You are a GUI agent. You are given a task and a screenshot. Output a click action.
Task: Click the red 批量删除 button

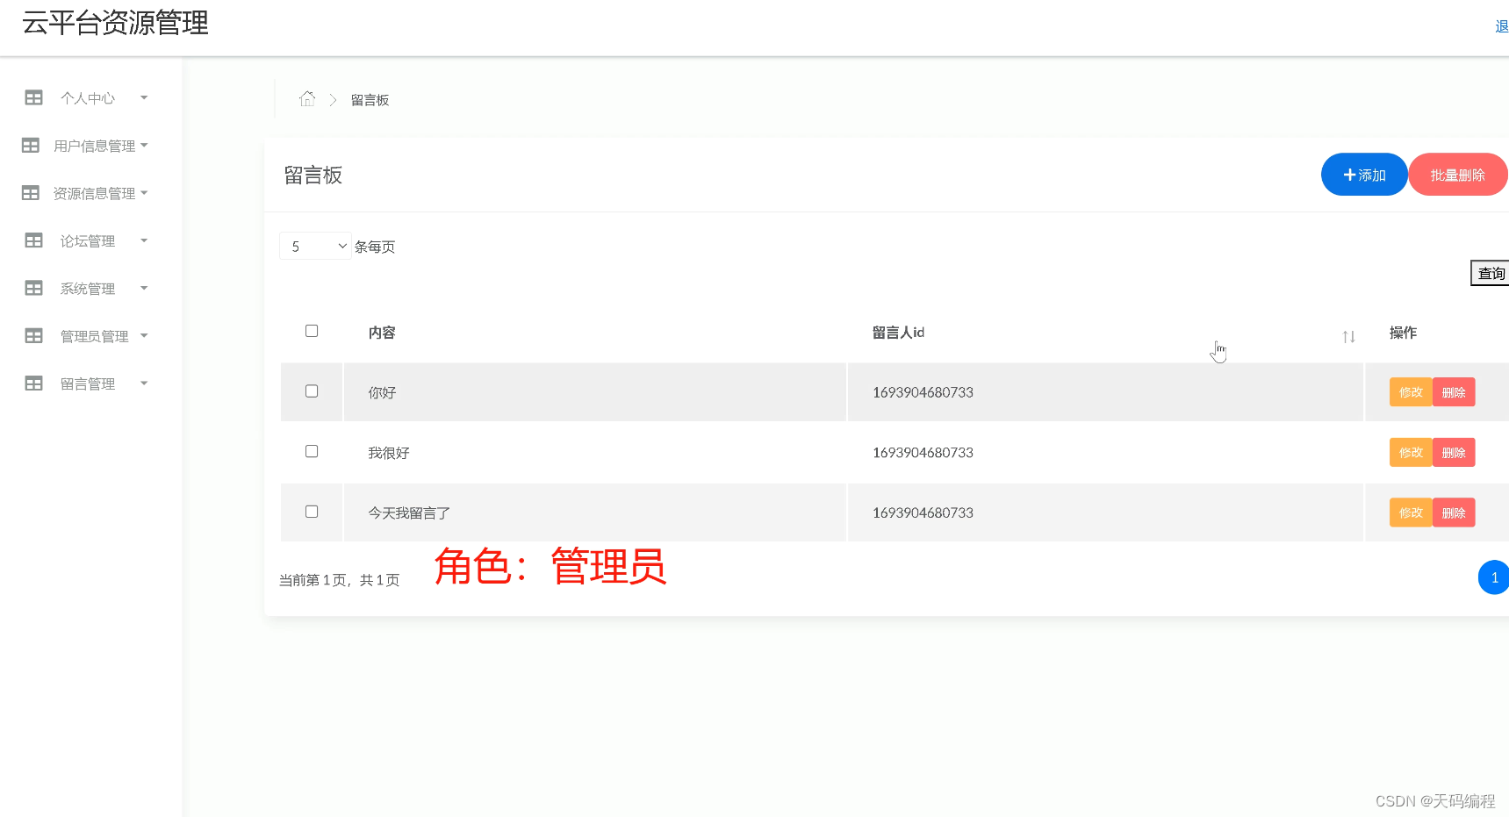pyautogui.click(x=1458, y=175)
